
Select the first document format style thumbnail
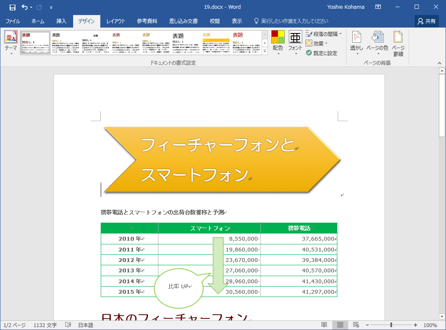pos(36,43)
